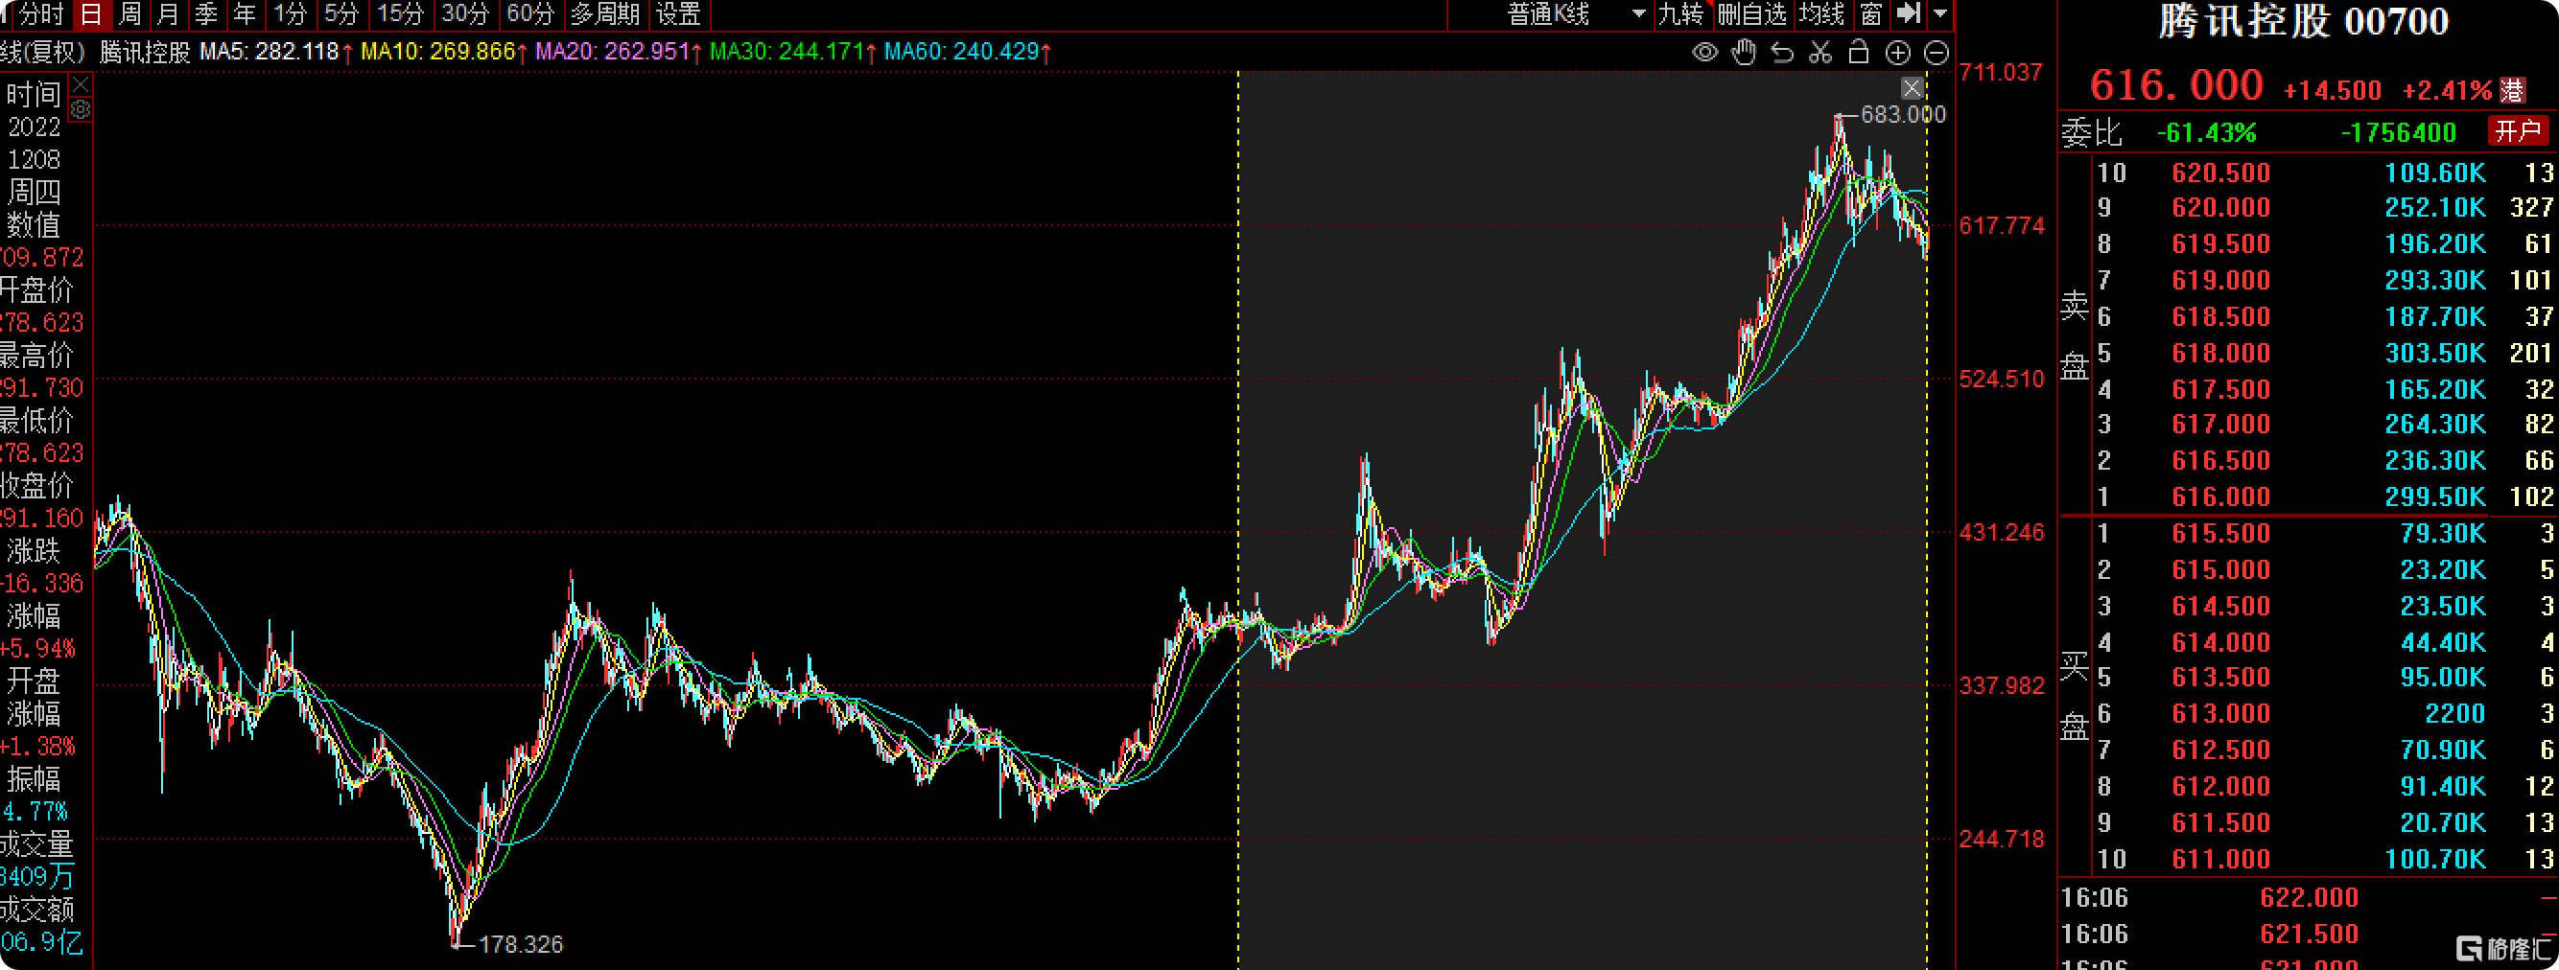Select the hand pan tool
The image size is (2559, 970).
pos(1744,53)
